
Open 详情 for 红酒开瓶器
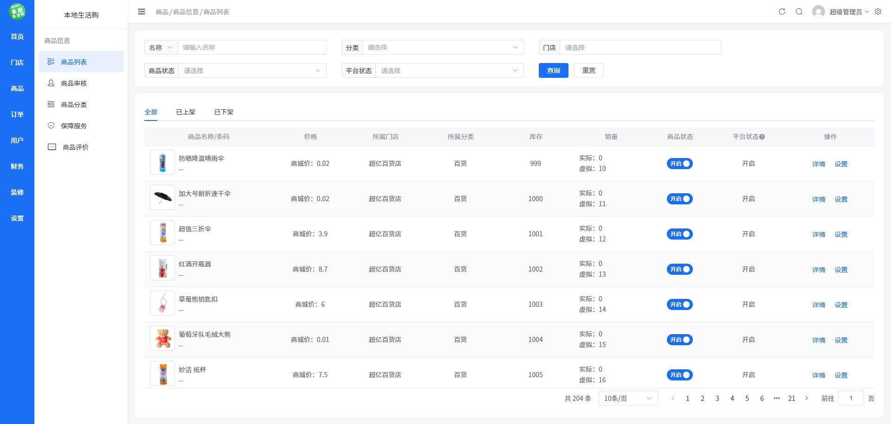coord(819,270)
